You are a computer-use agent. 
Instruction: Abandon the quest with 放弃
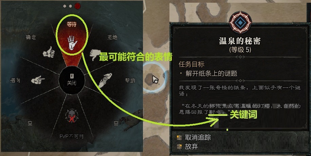point(191,147)
